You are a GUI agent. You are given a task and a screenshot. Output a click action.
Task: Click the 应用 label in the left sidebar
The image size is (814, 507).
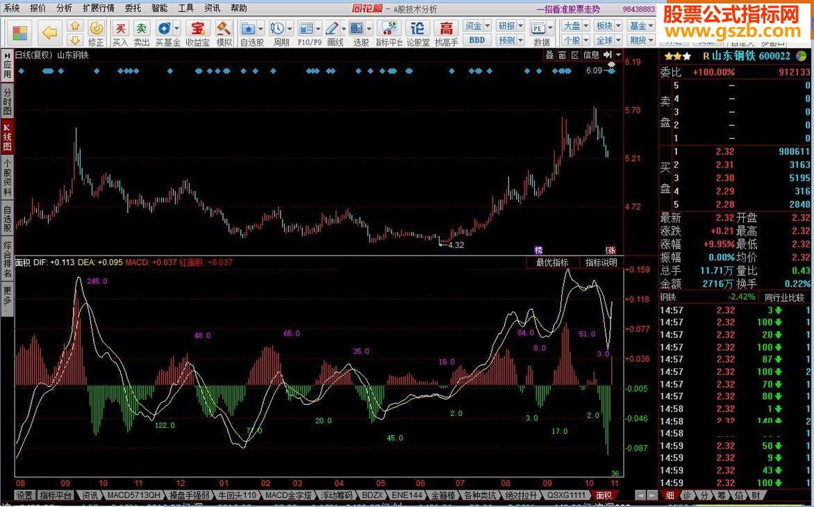pyautogui.click(x=7, y=69)
